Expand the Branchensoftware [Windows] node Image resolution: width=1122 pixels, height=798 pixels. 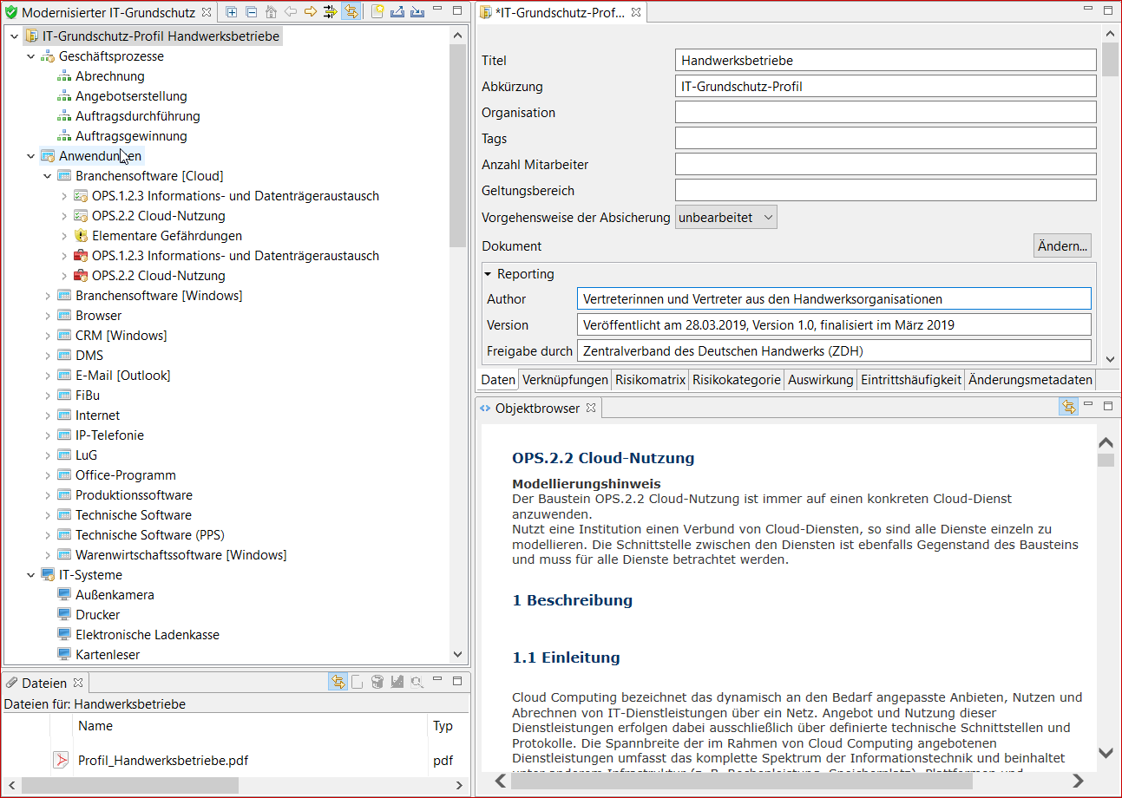pos(48,296)
